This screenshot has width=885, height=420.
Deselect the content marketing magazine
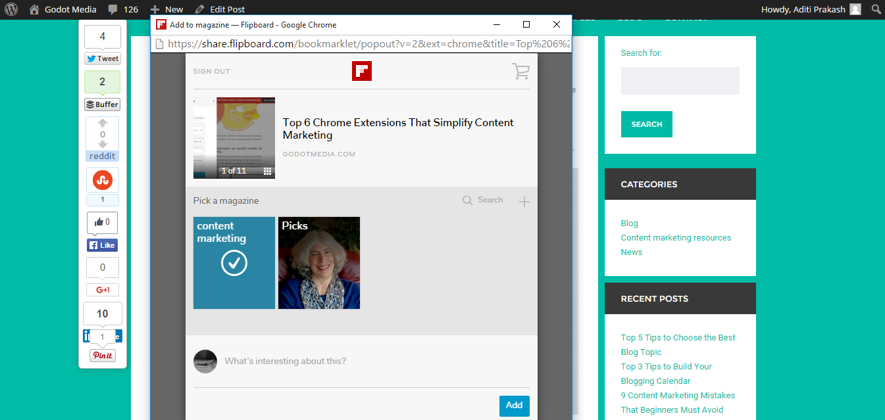234,263
